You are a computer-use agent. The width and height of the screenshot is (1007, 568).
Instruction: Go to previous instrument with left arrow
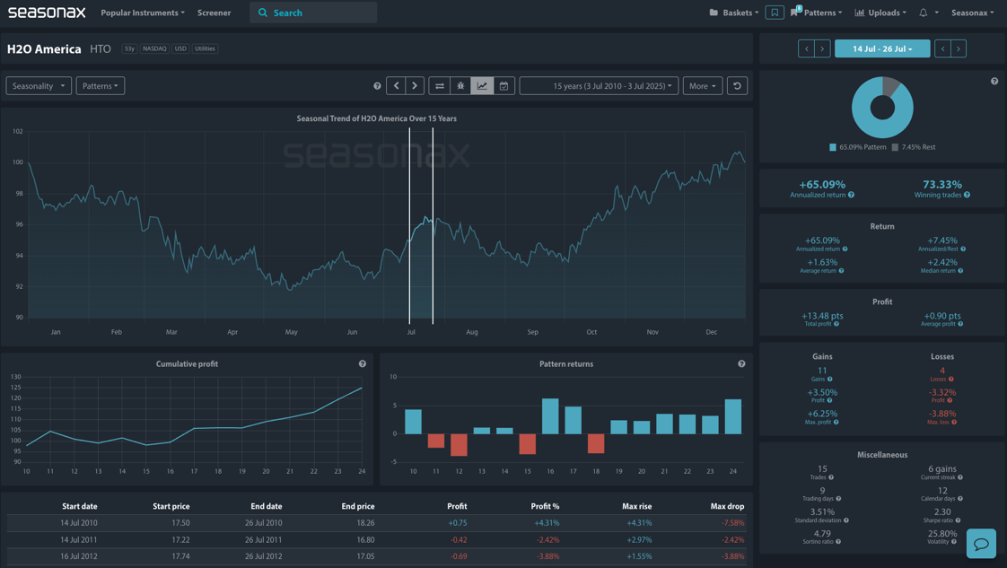pos(396,86)
